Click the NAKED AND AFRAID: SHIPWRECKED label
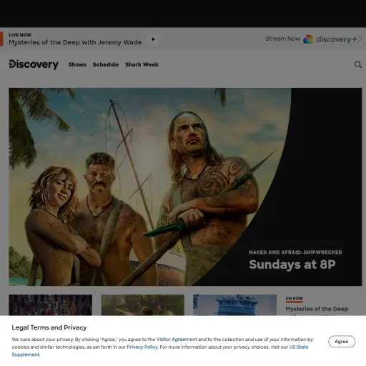The image size is (366, 366). point(295,252)
